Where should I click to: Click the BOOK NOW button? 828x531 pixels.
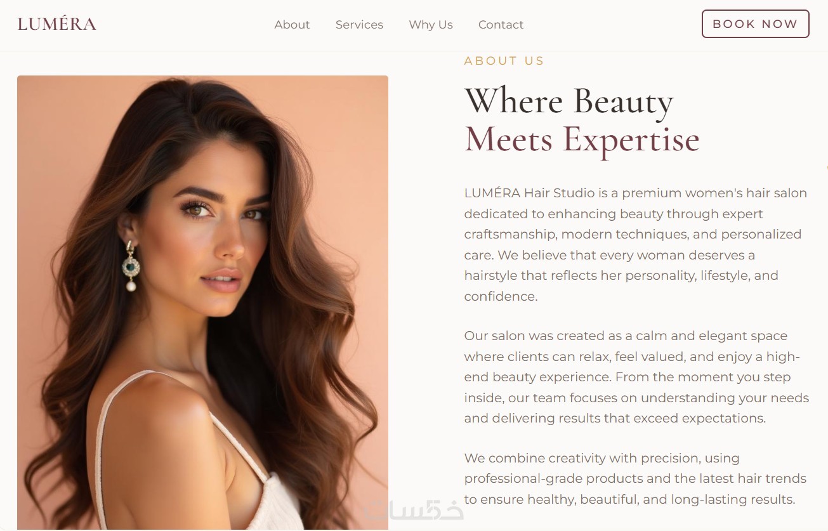coord(755,24)
